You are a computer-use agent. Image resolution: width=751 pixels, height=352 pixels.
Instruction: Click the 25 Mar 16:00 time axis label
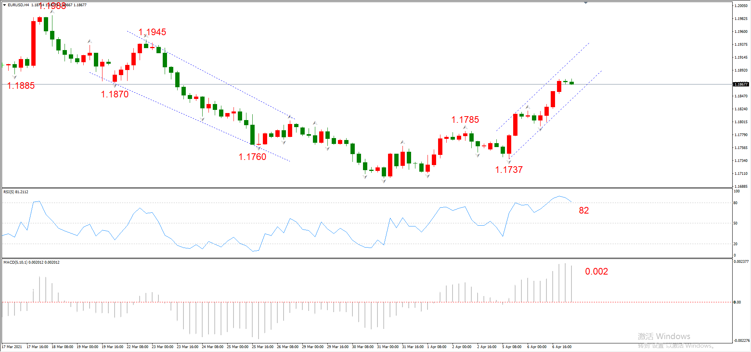(262, 347)
